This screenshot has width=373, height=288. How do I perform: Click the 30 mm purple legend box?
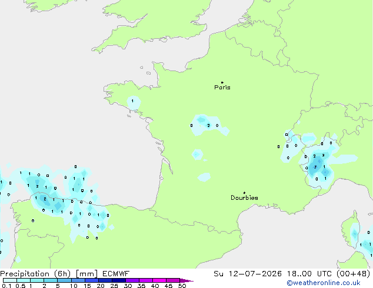pos(132,280)
